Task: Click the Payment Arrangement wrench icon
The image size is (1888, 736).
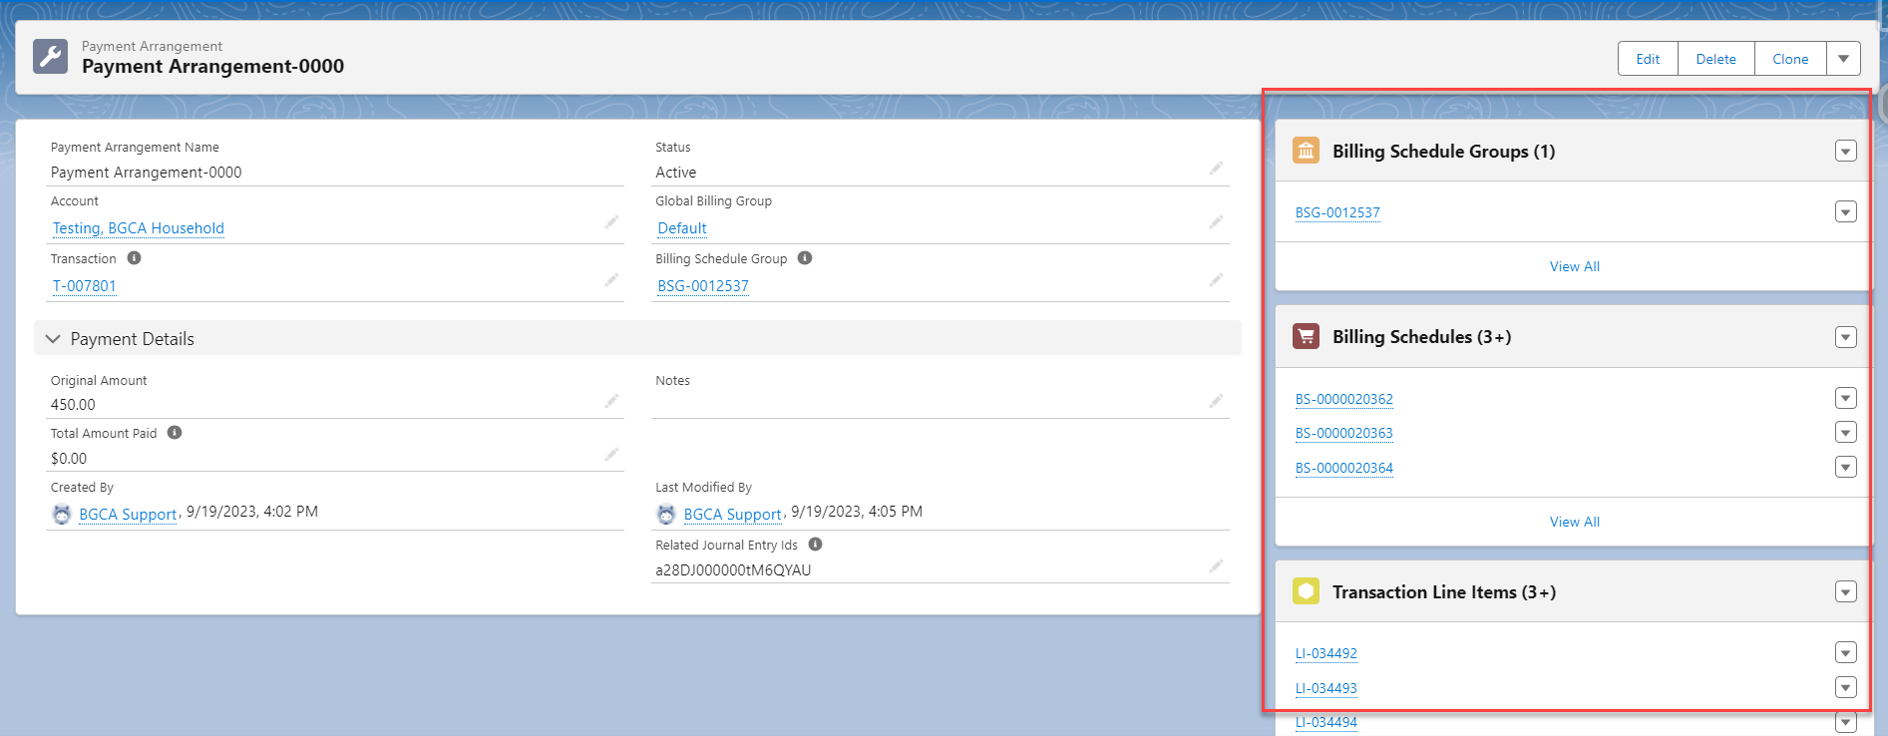Action: (x=50, y=57)
